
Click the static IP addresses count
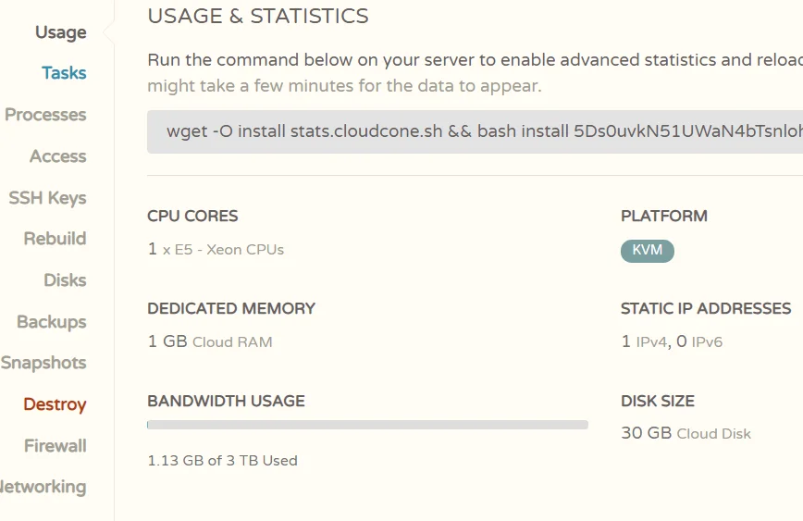672,341
